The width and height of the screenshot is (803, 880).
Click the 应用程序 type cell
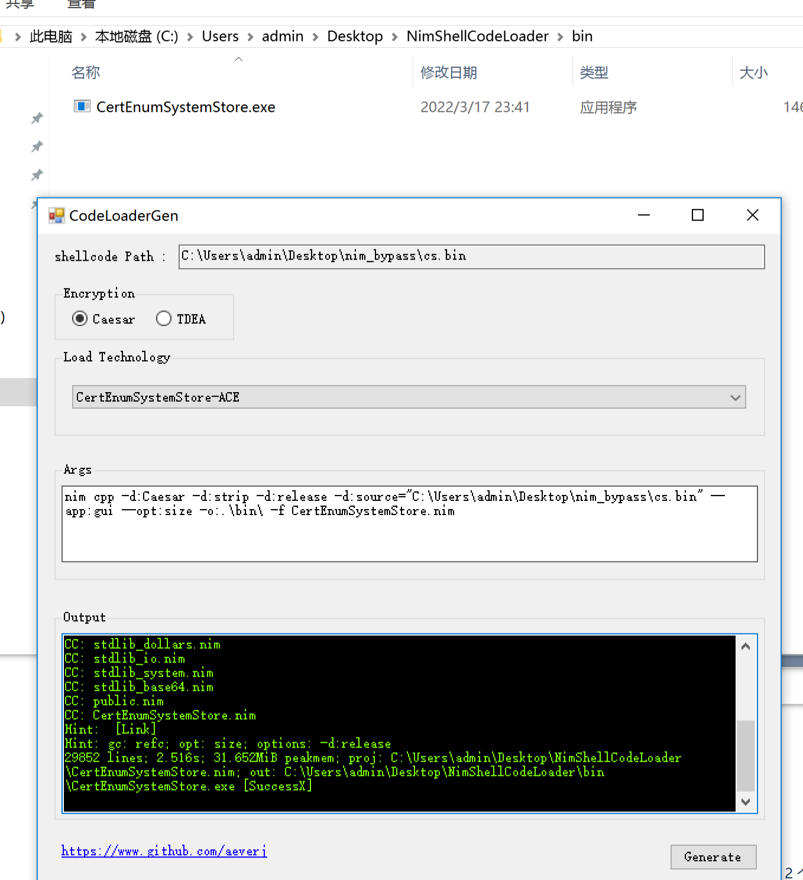(x=608, y=107)
